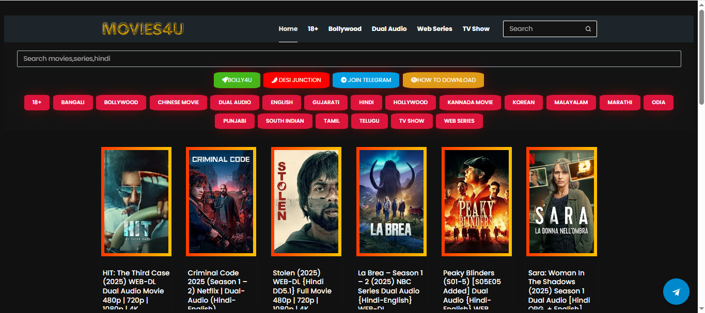Go to Bollywood in the top navigation
The width and height of the screenshot is (705, 313).
(345, 29)
